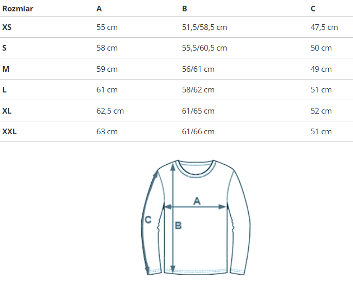The image size is (353, 283).
Task: Click the table's column header B
Action: tap(185, 9)
